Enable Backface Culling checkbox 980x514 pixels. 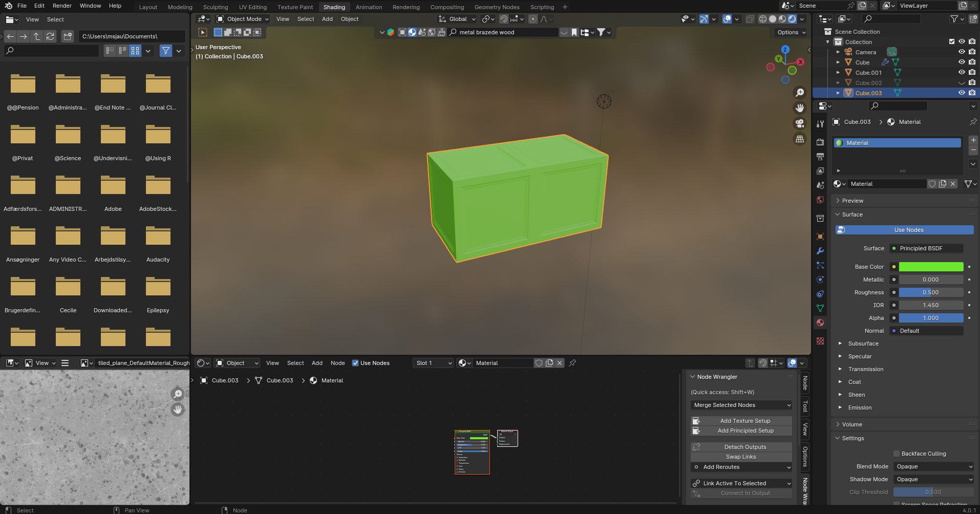[x=897, y=454]
